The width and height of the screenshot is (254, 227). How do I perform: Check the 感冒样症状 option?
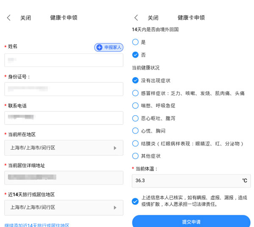click(135, 93)
